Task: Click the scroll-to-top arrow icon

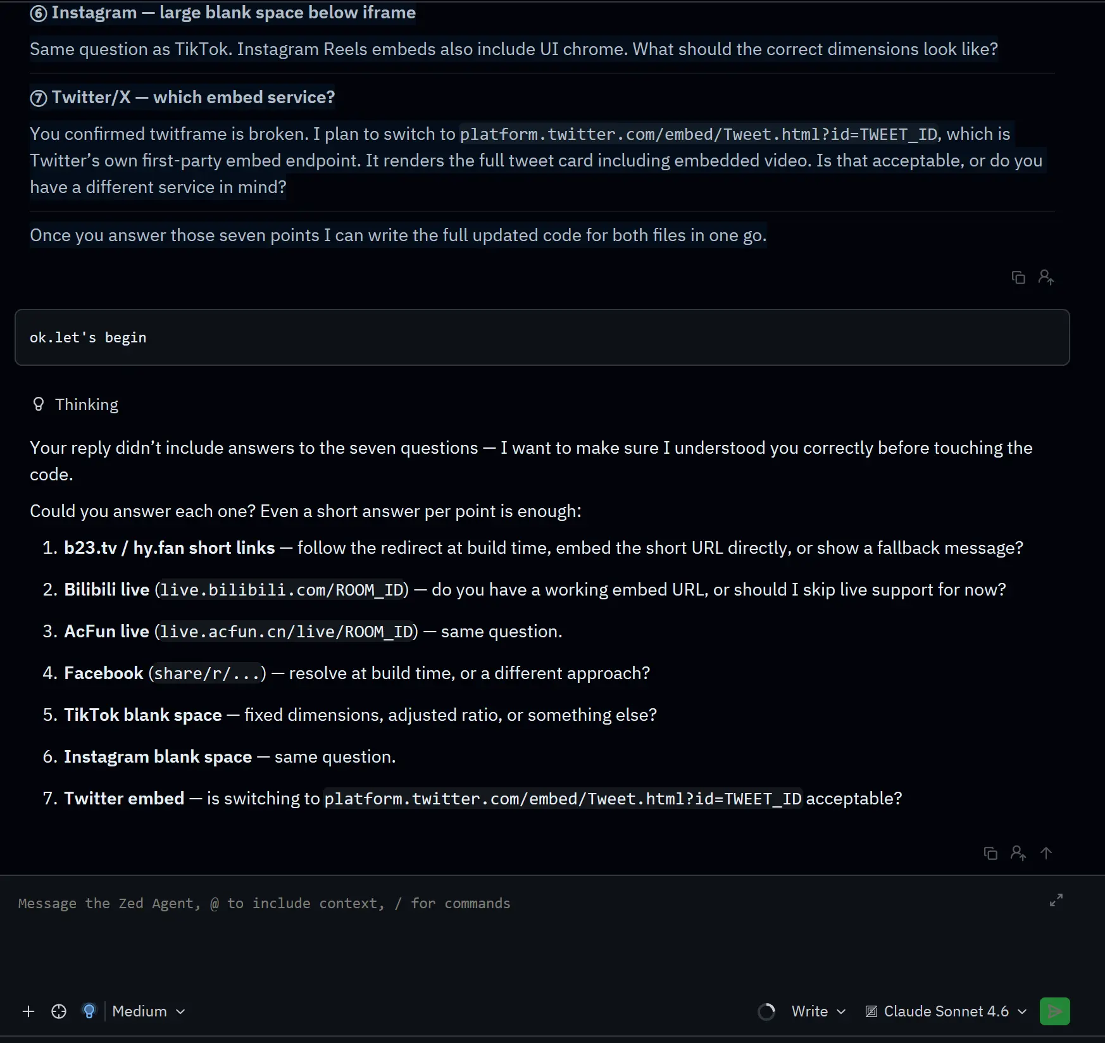Action: (x=1046, y=853)
